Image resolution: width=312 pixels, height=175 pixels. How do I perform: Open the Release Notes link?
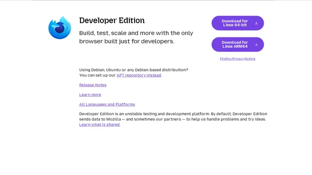(x=93, y=85)
